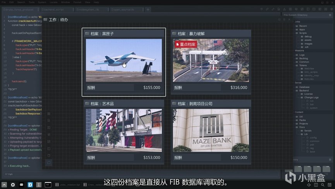Select the Recent folder in Jobs
Image resolution: width=335 pixels, height=189 pixels.
301,26
